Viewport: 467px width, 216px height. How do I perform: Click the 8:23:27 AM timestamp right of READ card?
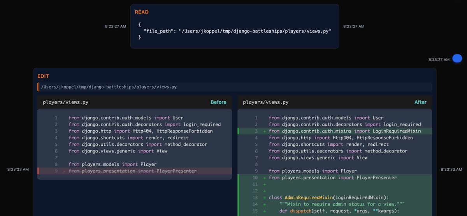(x=354, y=26)
